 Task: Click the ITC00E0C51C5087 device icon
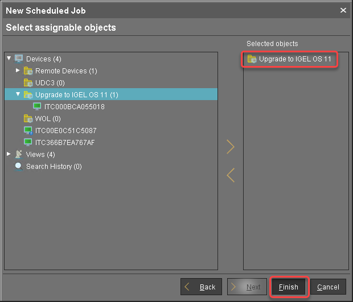(28, 131)
